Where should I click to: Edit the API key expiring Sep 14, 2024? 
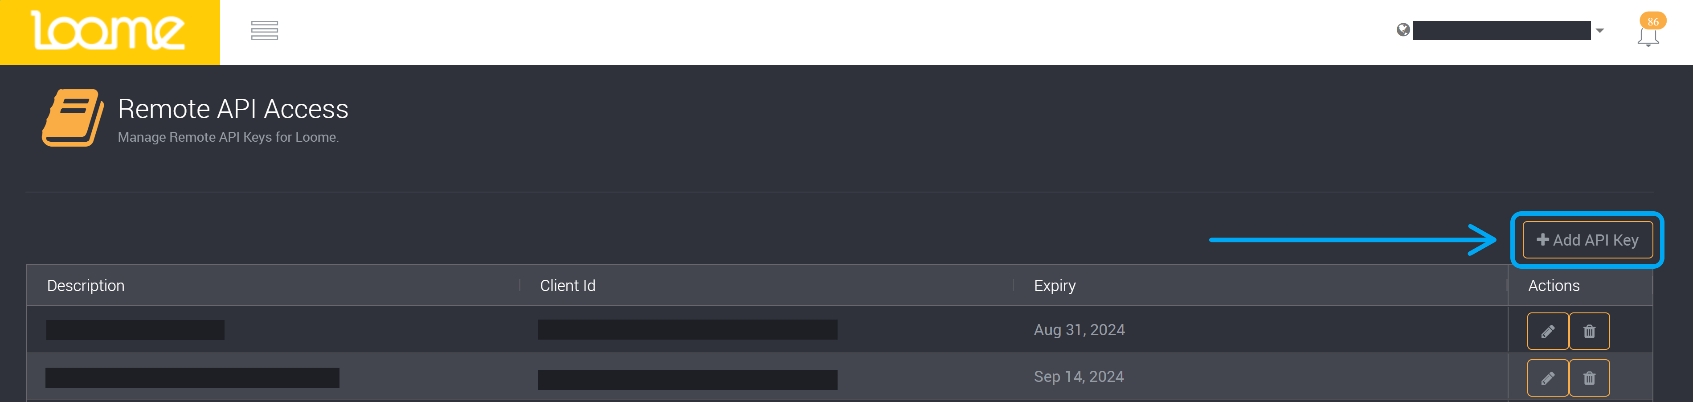click(x=1547, y=377)
